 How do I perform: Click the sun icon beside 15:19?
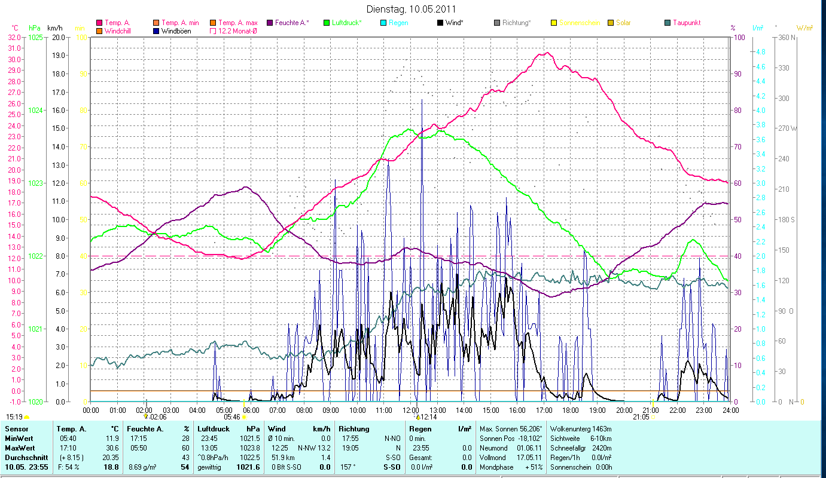27,417
